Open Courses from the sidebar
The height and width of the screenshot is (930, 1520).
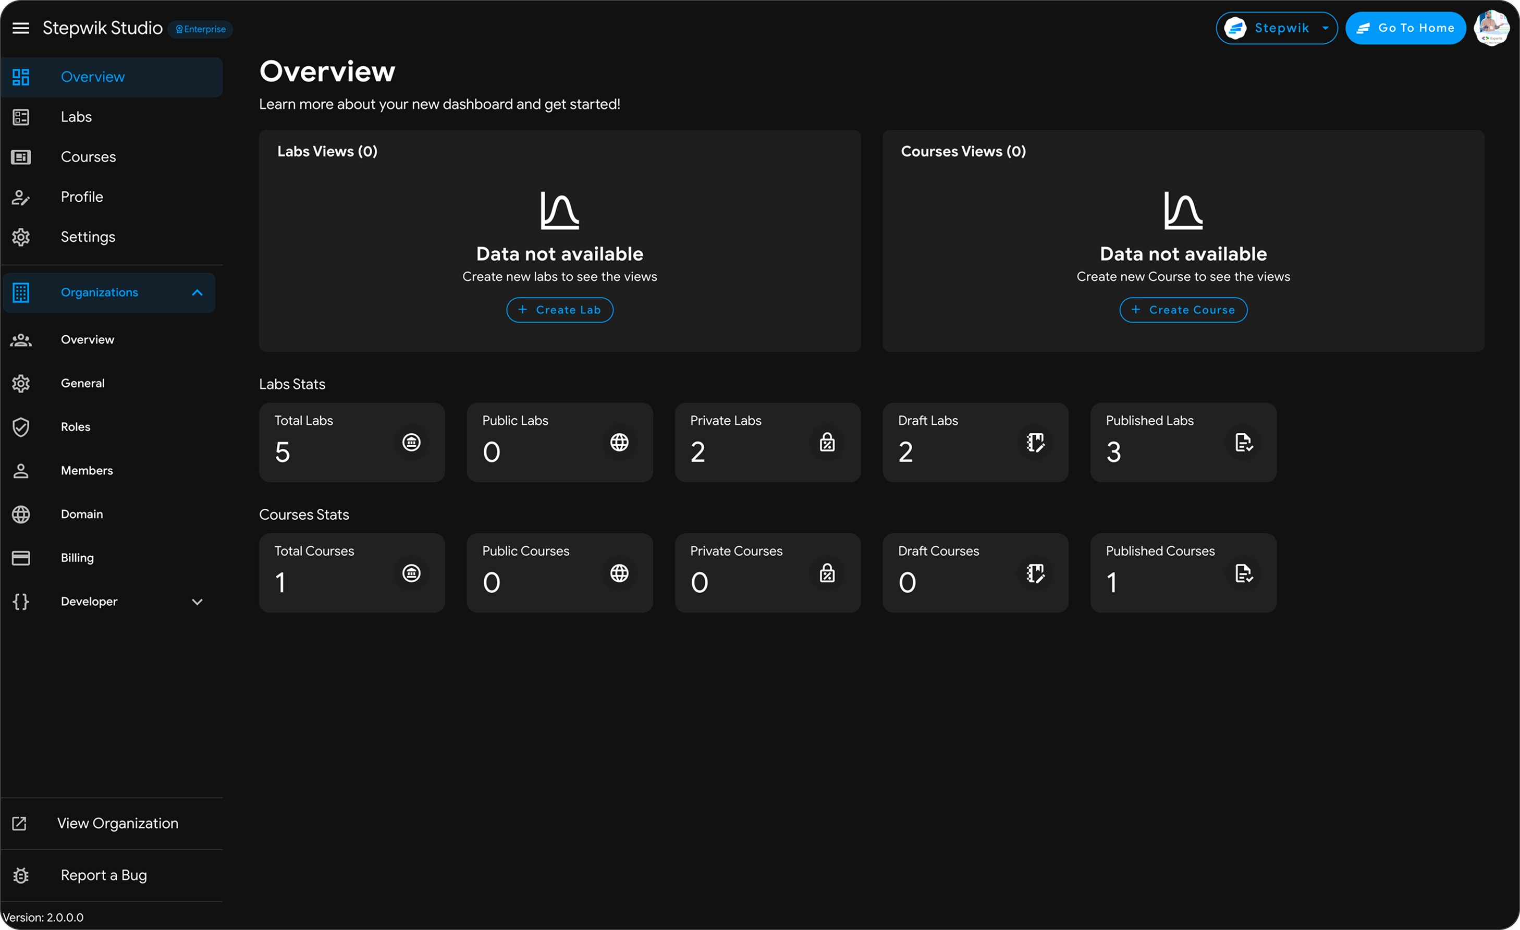click(x=112, y=157)
